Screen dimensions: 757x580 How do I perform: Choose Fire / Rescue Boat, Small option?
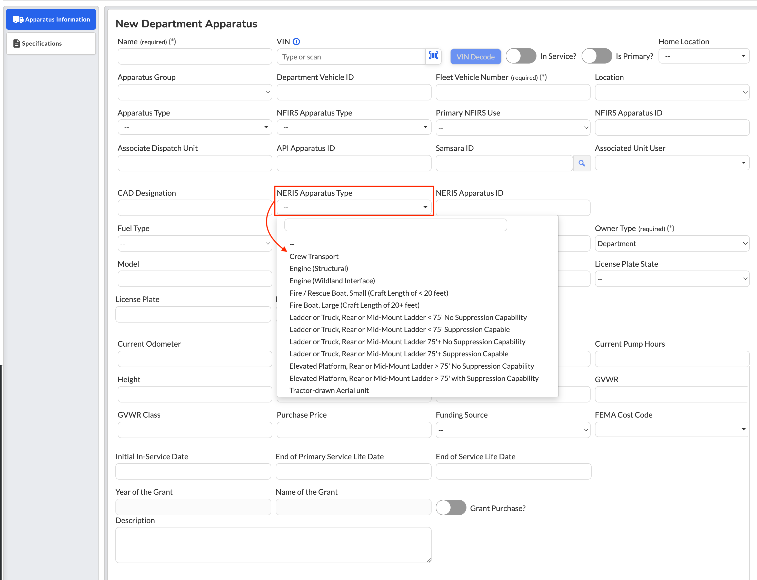click(x=417, y=293)
